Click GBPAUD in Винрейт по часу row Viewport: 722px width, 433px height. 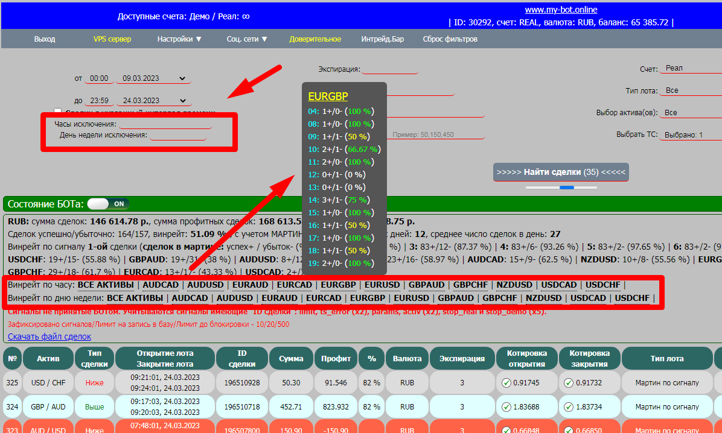426,285
